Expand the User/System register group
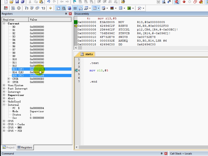208x156 pixels. (x=4, y=85)
